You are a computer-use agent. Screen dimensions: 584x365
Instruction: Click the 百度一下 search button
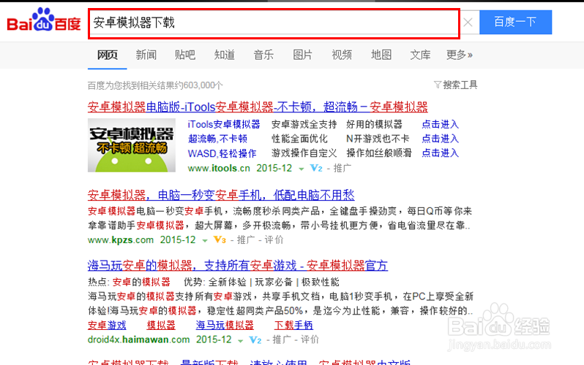[515, 22]
